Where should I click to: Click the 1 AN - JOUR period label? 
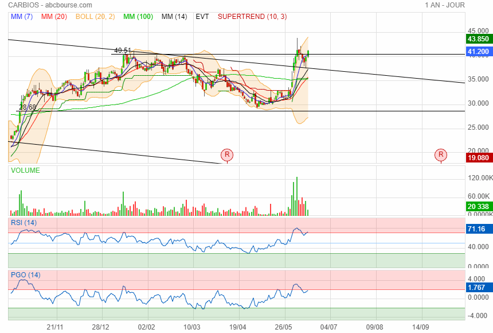pos(445,5)
